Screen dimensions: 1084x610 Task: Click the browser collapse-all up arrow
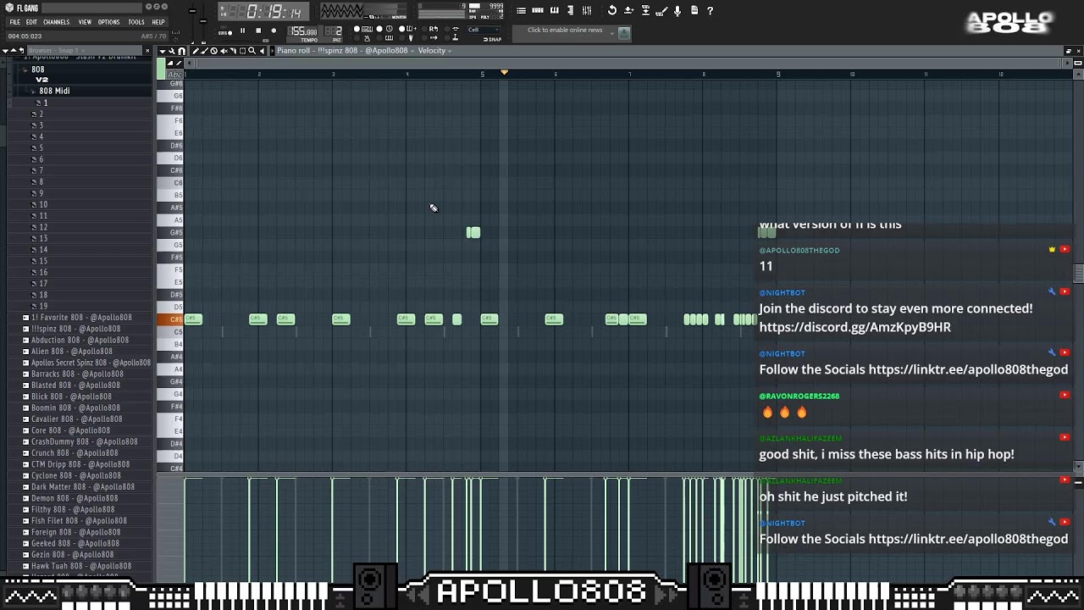click(x=14, y=51)
